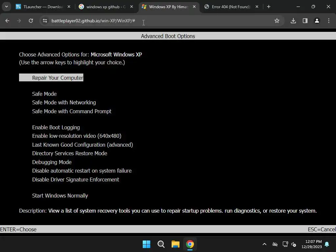Go back using the browser back arrow
The height and width of the screenshot is (252, 336).
point(7,21)
